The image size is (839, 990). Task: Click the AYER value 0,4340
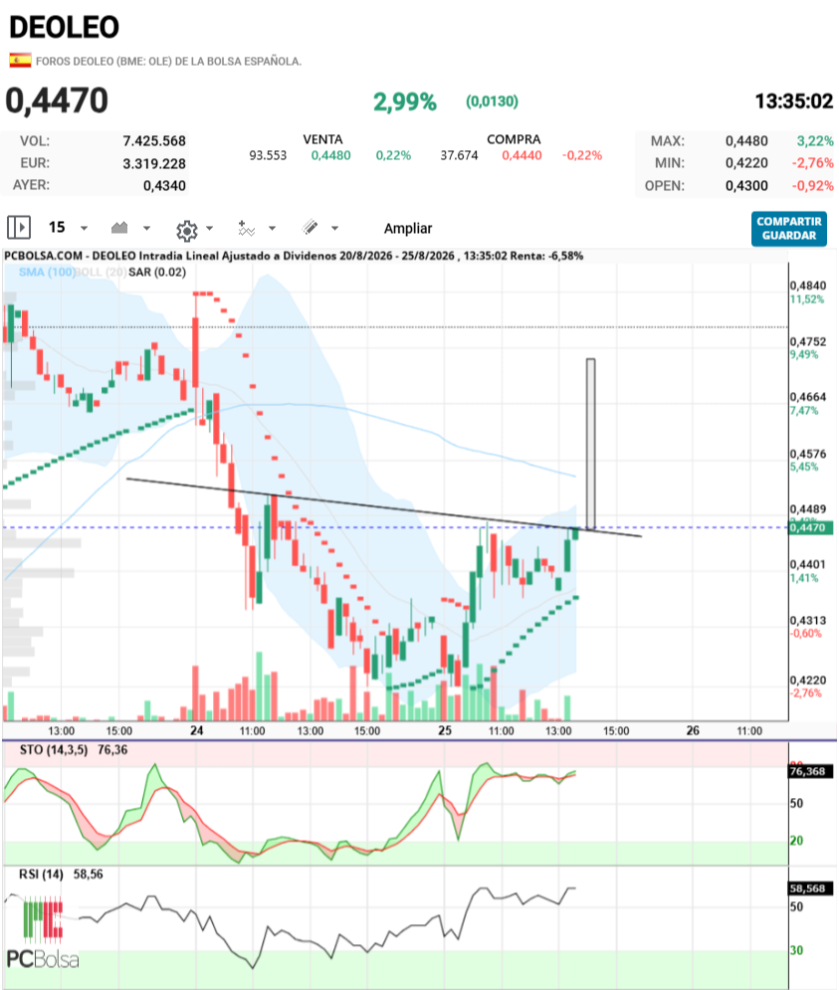[164, 186]
